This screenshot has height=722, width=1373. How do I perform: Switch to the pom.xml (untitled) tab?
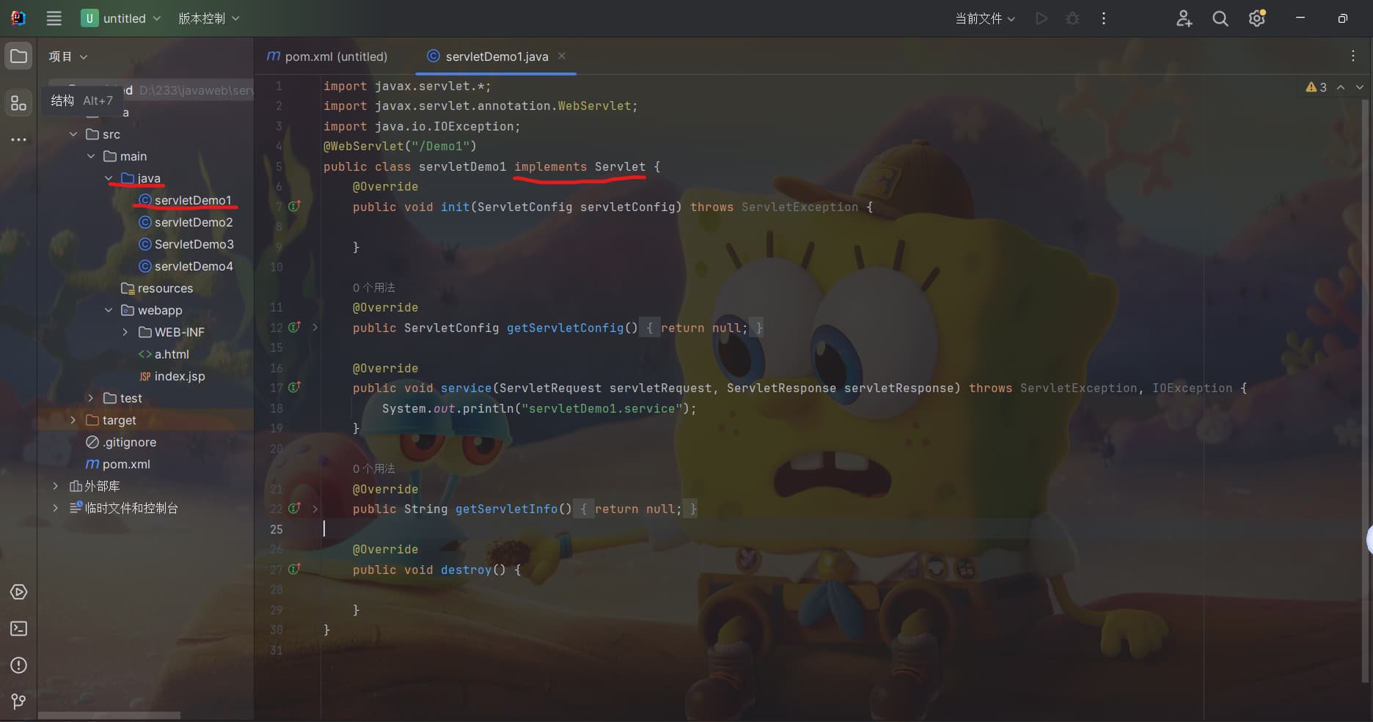click(x=328, y=56)
